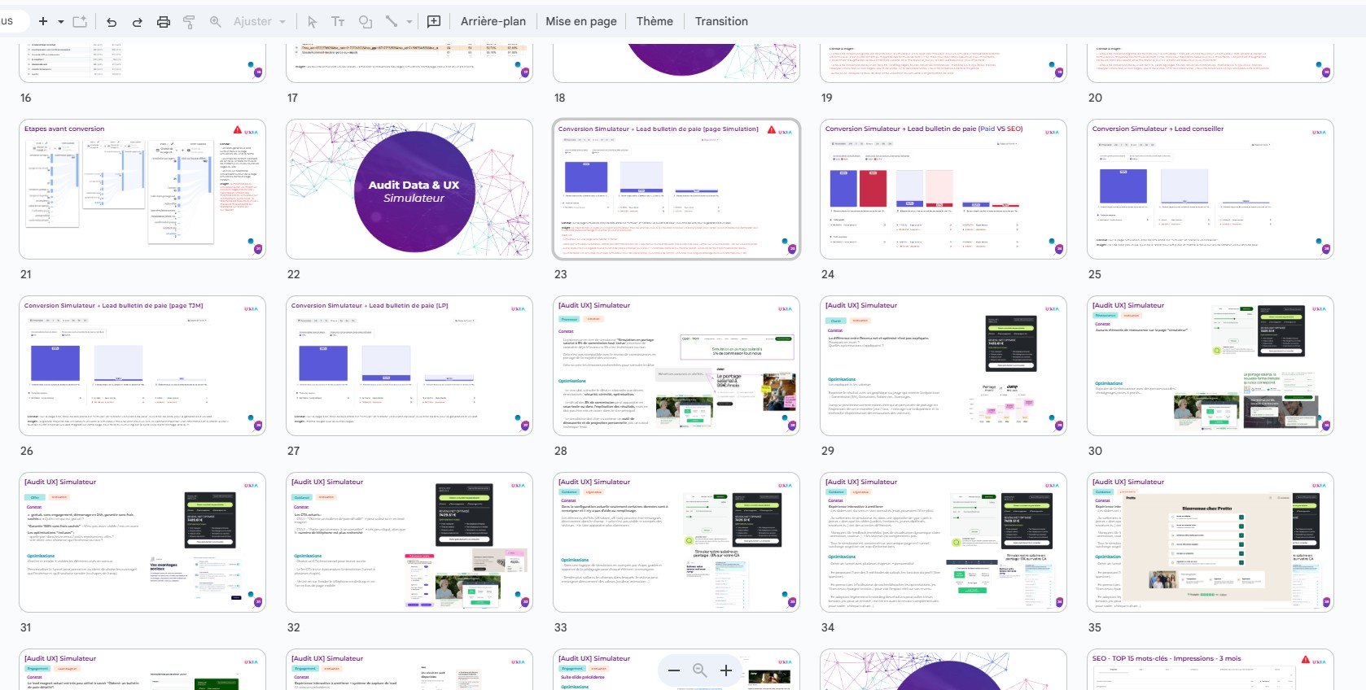
Task: Choose the select cursor tool
Action: click(312, 22)
